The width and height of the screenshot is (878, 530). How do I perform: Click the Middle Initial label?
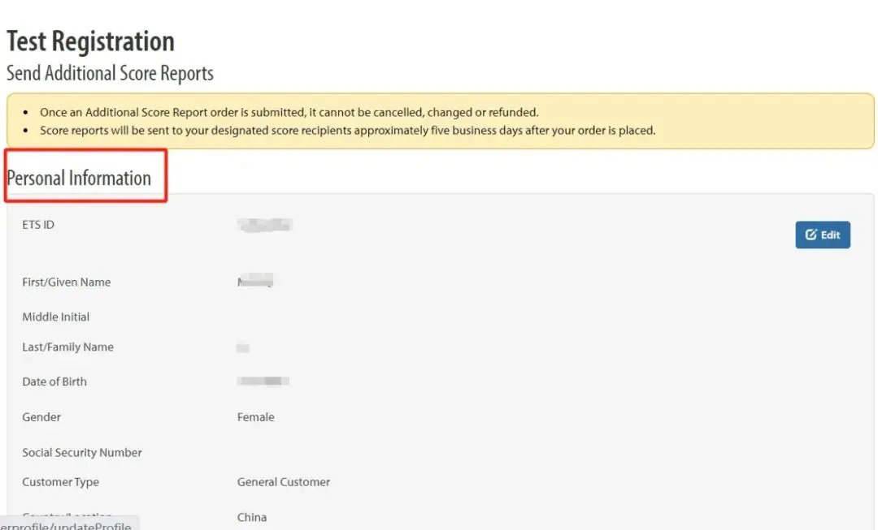55,317
